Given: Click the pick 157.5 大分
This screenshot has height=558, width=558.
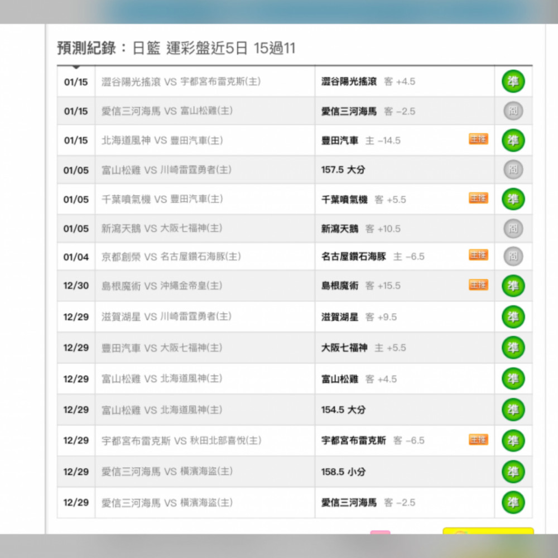Looking at the screenshot, I should [x=343, y=170].
